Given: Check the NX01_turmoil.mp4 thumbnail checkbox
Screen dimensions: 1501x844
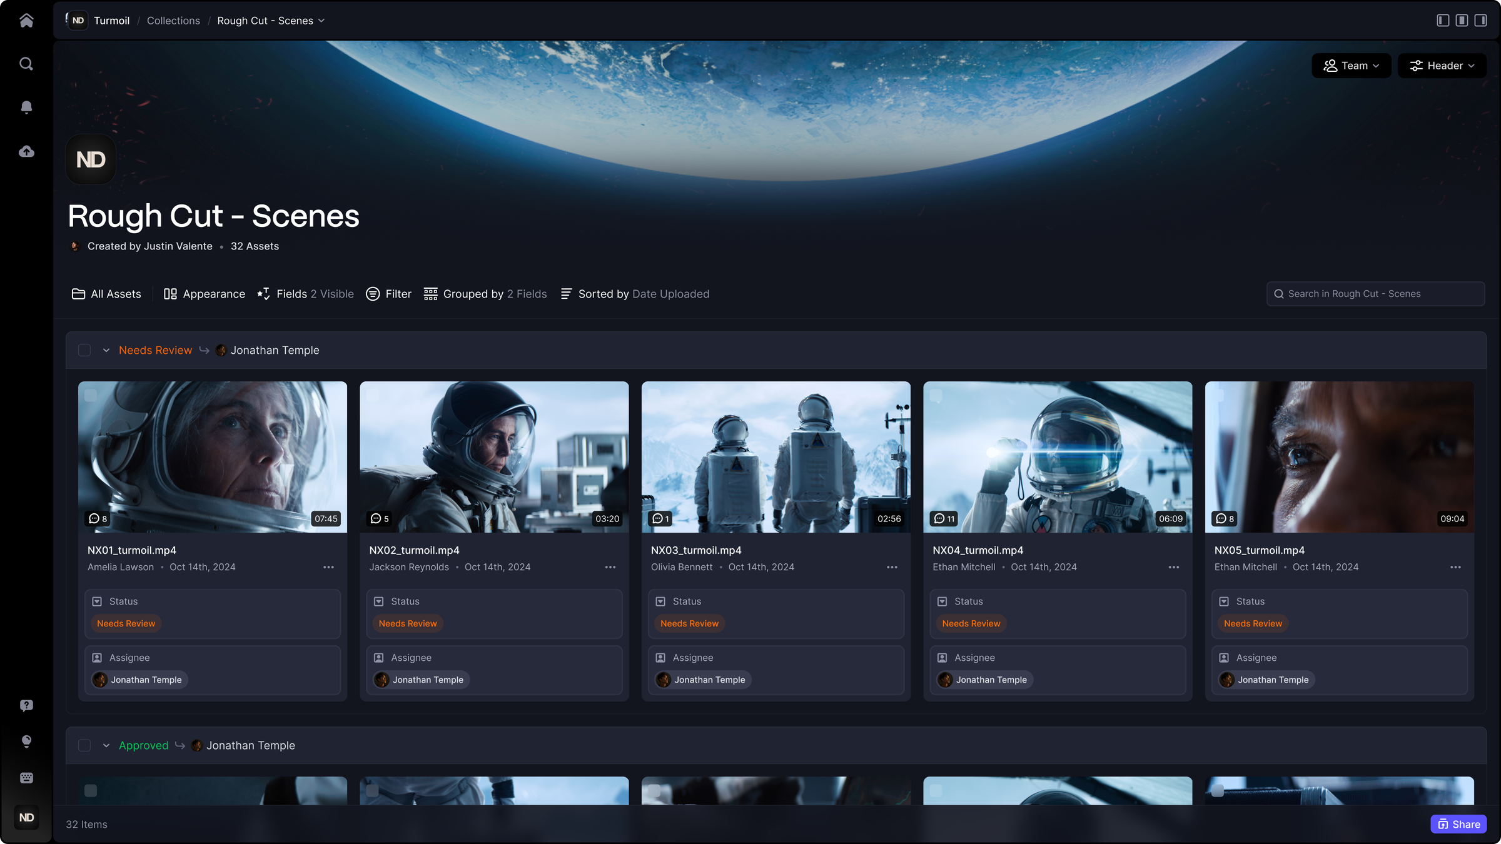Looking at the screenshot, I should (x=91, y=395).
